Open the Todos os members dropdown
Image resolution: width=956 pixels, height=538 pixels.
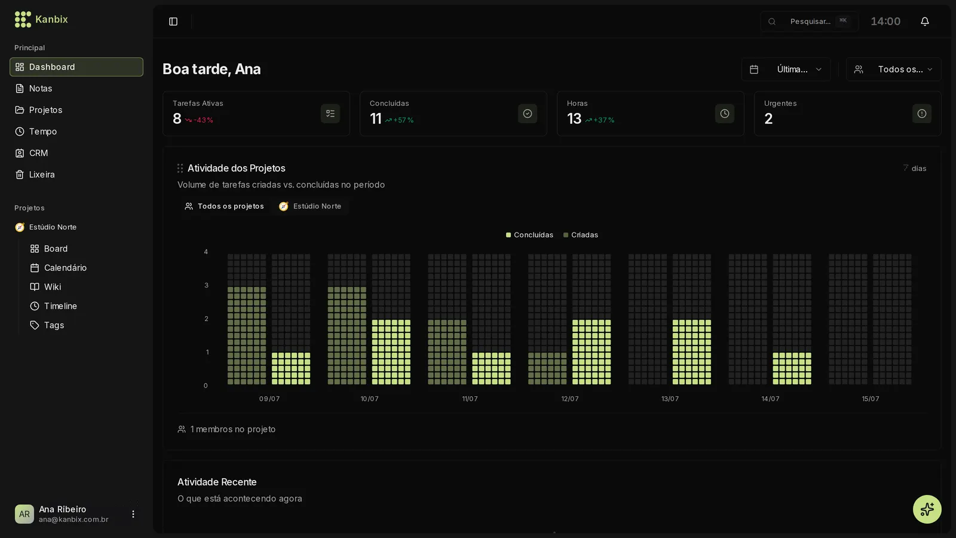[x=894, y=69]
